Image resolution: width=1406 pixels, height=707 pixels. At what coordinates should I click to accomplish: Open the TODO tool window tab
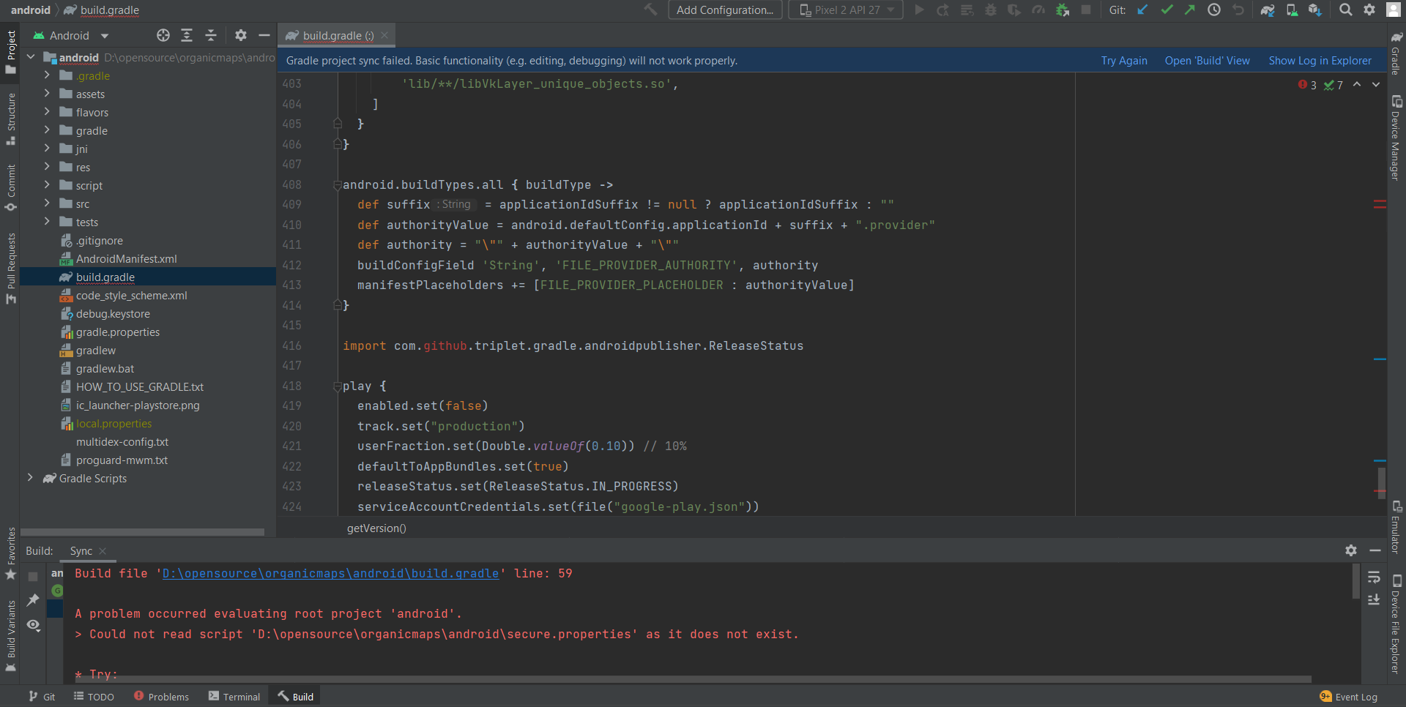[x=94, y=697]
